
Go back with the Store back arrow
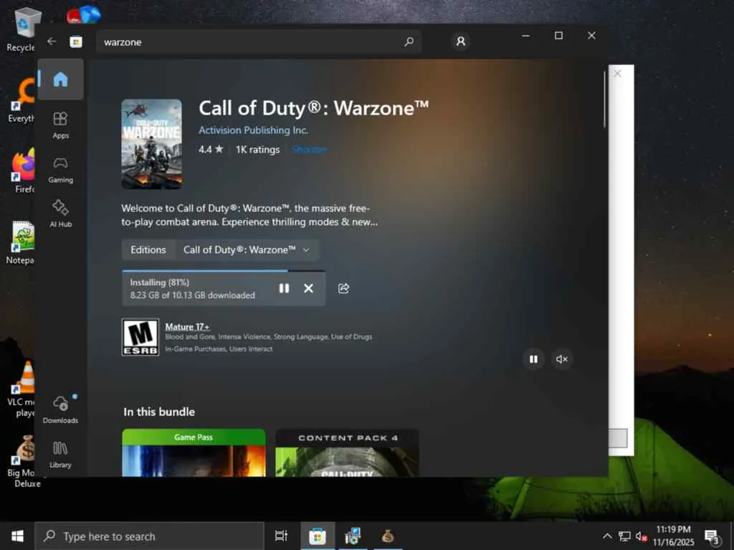coord(52,42)
